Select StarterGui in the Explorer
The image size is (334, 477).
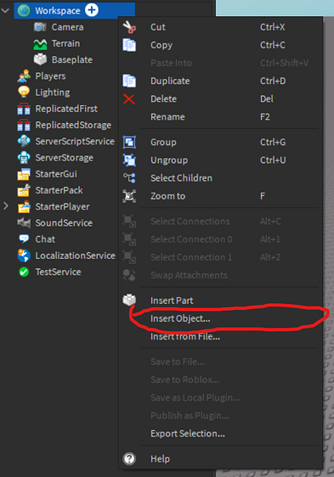(x=56, y=174)
